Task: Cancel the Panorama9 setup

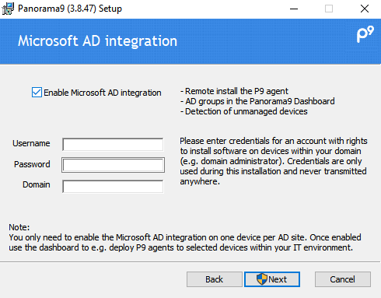Action: [343, 279]
